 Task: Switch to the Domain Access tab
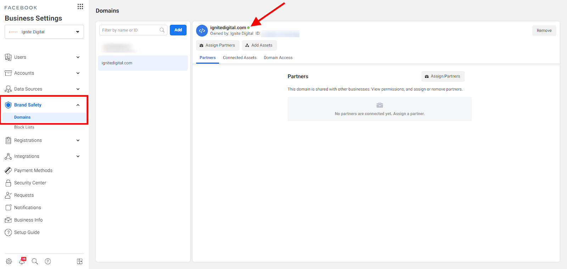click(278, 58)
